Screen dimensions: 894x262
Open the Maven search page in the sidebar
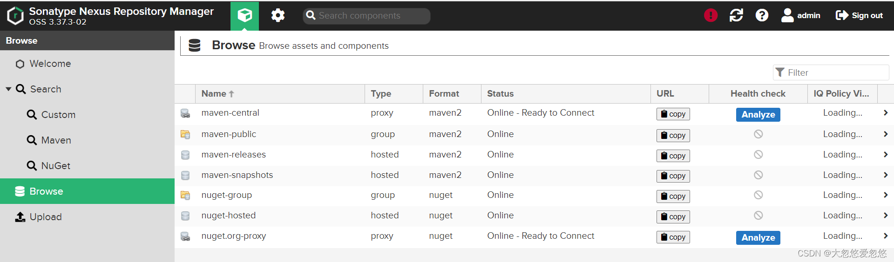[56, 140]
